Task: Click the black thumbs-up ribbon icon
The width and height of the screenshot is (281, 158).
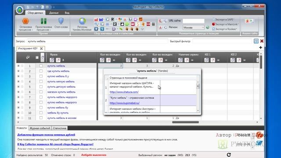Action: tap(122, 24)
